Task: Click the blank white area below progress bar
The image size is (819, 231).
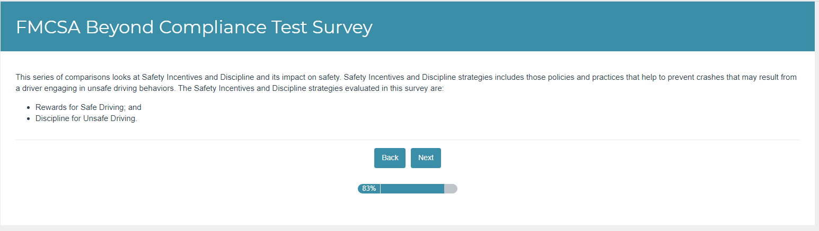Action: pyautogui.click(x=407, y=209)
